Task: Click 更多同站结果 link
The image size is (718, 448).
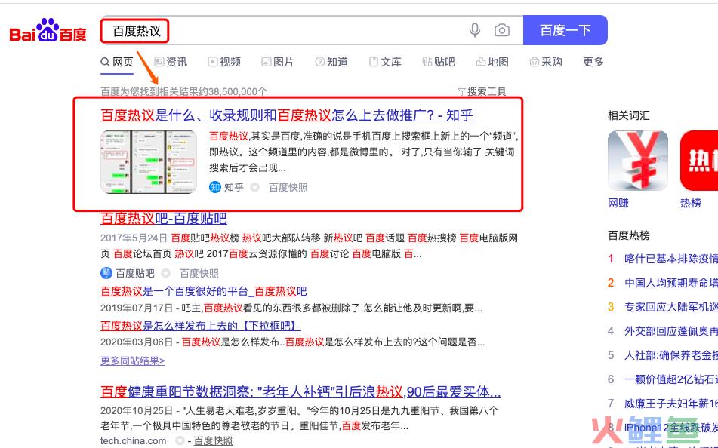Action: pos(133,361)
